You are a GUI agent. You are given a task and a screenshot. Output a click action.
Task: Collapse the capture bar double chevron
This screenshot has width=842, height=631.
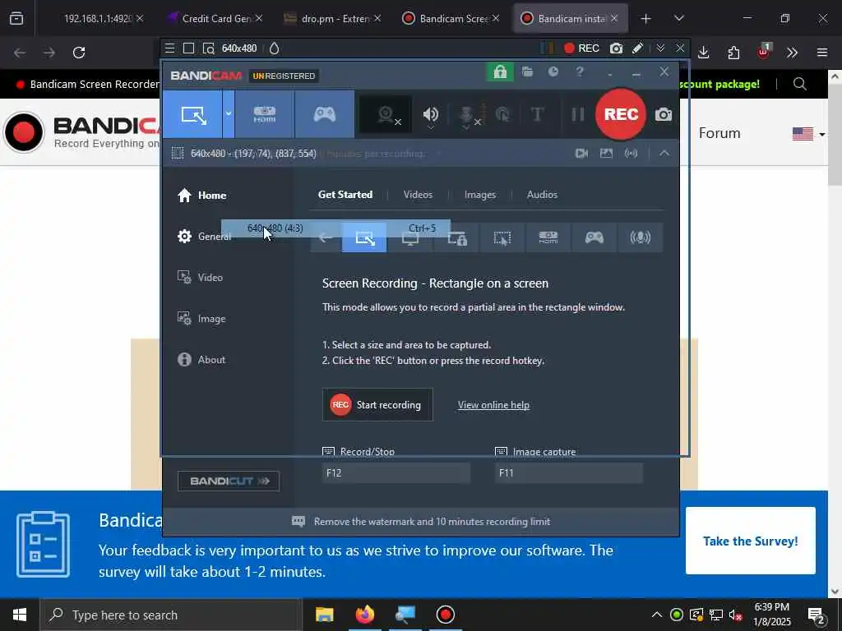[660, 48]
